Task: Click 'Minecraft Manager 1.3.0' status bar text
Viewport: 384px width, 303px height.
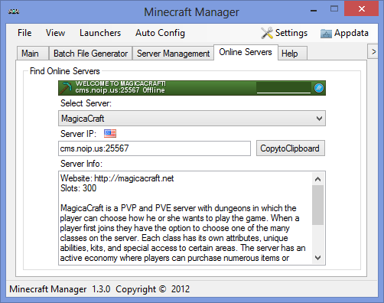Action: click(60, 289)
